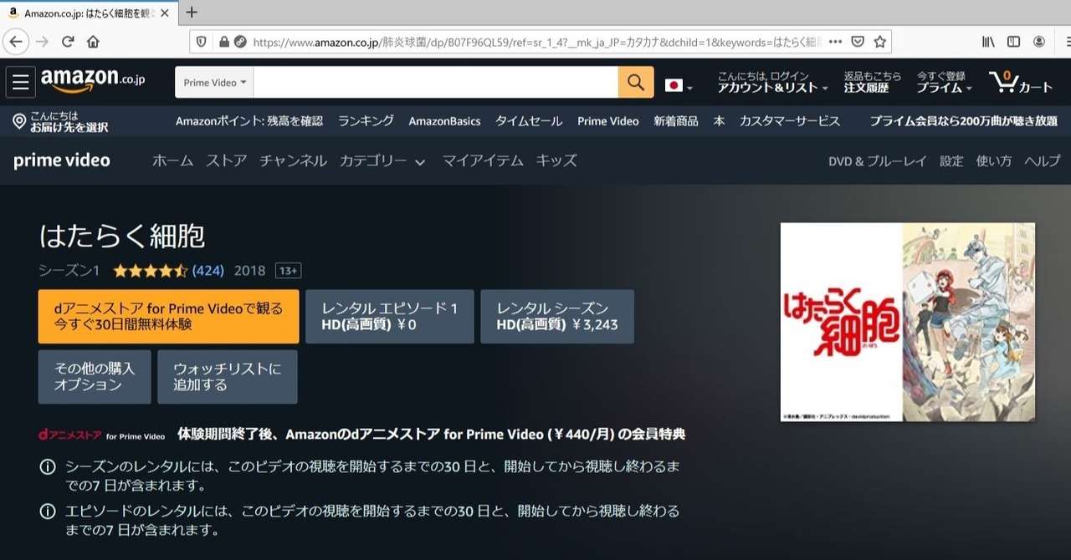Open その他の購入オプション
The image size is (1071, 560).
click(x=95, y=377)
